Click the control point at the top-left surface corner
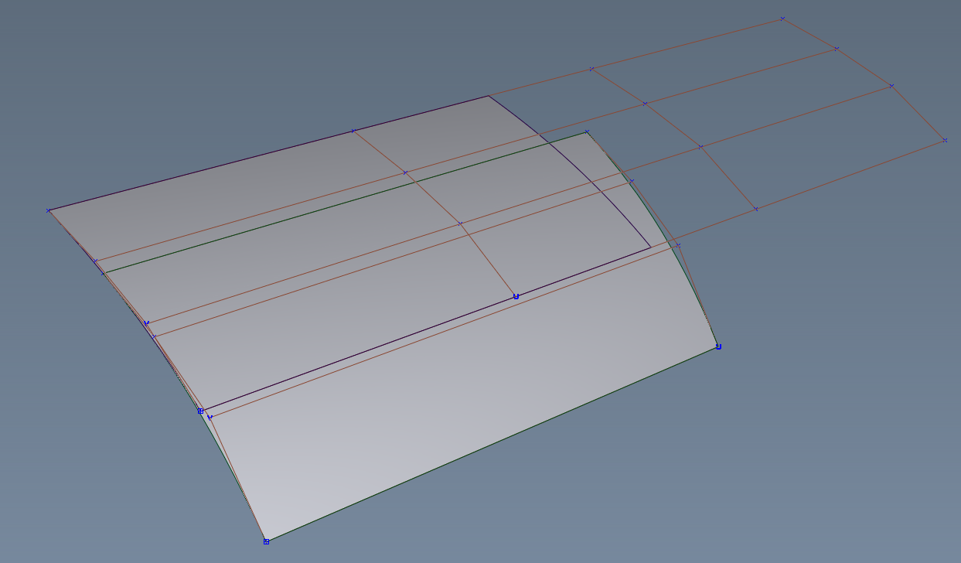Viewport: 961px width, 563px height. tap(48, 209)
